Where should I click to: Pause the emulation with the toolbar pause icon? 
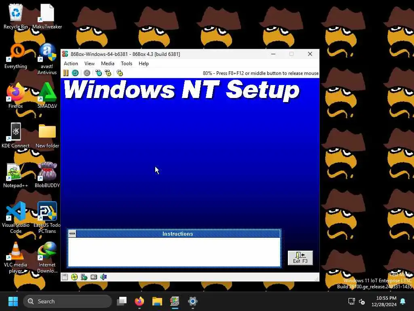point(66,73)
